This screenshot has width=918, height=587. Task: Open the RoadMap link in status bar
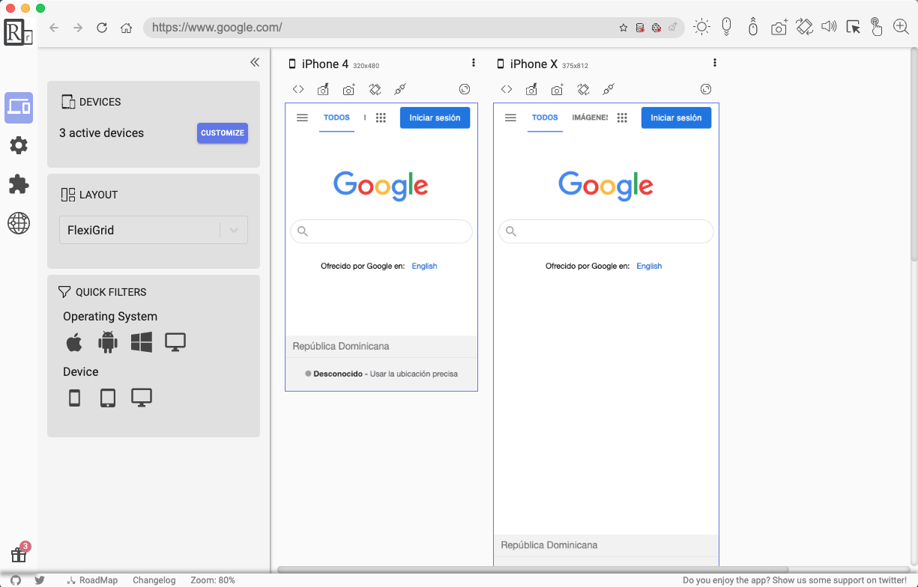pyautogui.click(x=92, y=580)
